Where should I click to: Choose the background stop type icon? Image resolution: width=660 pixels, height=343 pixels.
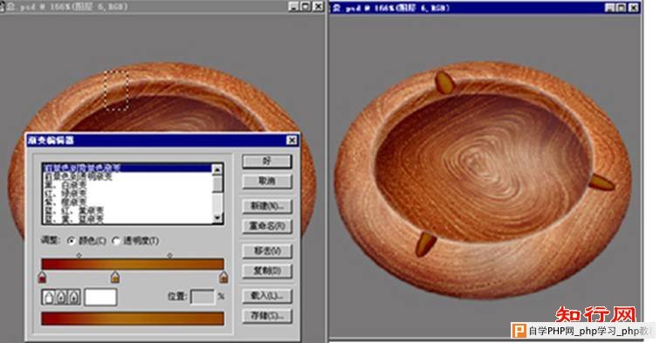coord(74,297)
